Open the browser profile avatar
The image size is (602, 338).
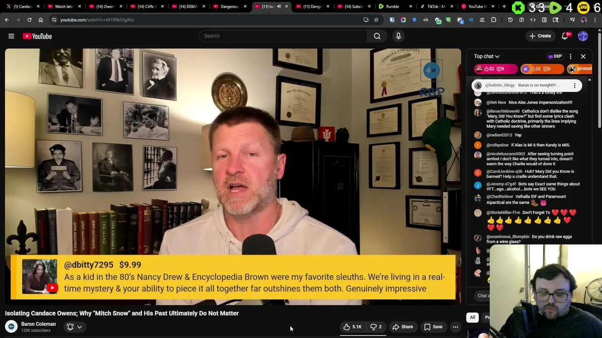point(584,20)
